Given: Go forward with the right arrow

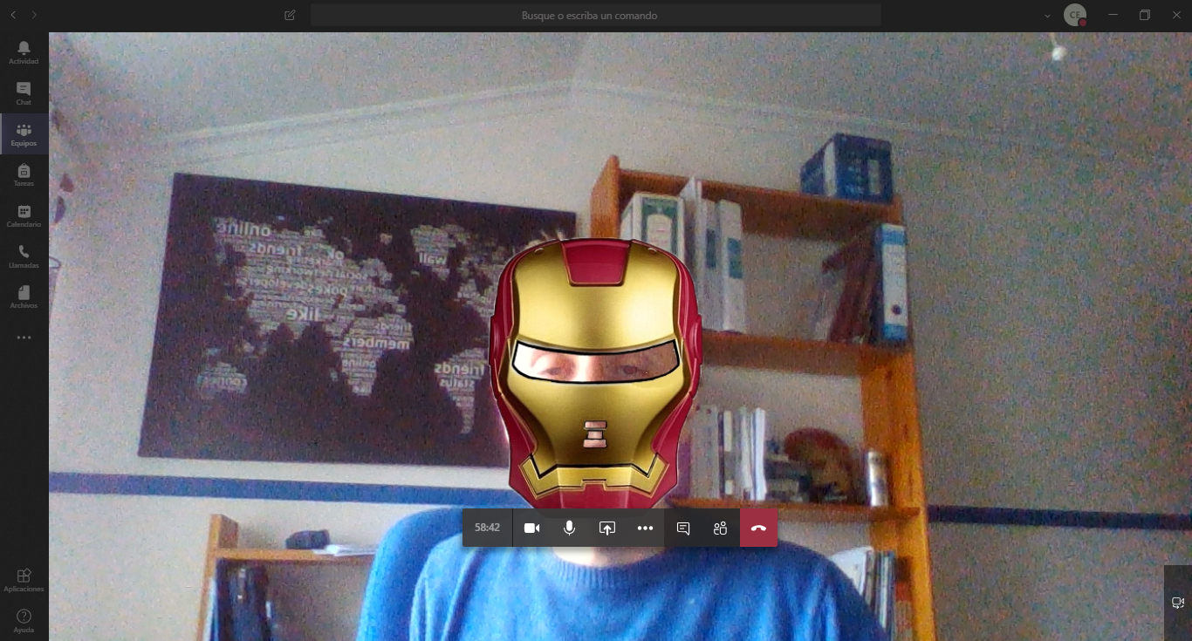Looking at the screenshot, I should click(34, 15).
